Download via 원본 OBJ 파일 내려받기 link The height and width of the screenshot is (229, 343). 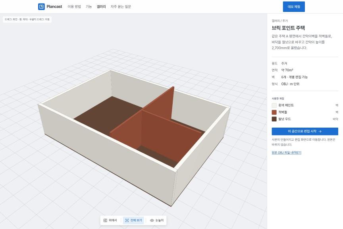(x=286, y=153)
